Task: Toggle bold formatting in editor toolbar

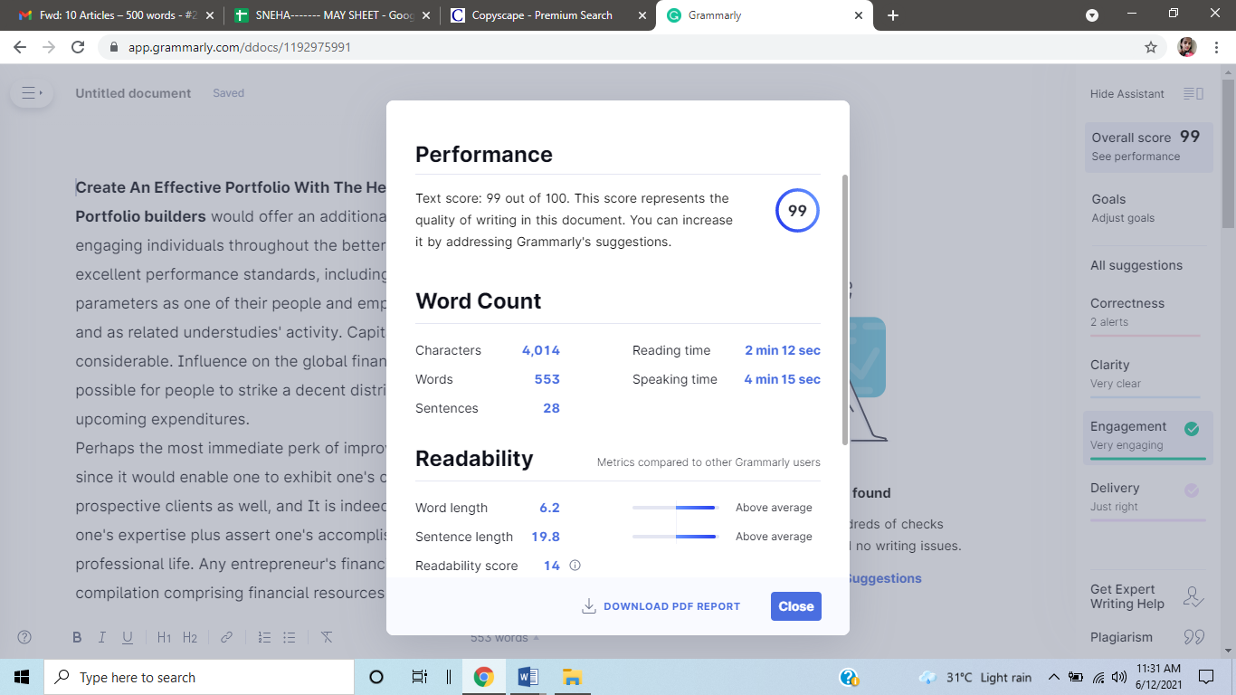Action: tap(77, 638)
